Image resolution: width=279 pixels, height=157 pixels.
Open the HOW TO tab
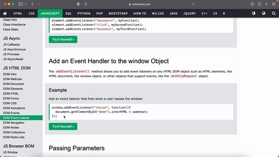click(139, 14)
